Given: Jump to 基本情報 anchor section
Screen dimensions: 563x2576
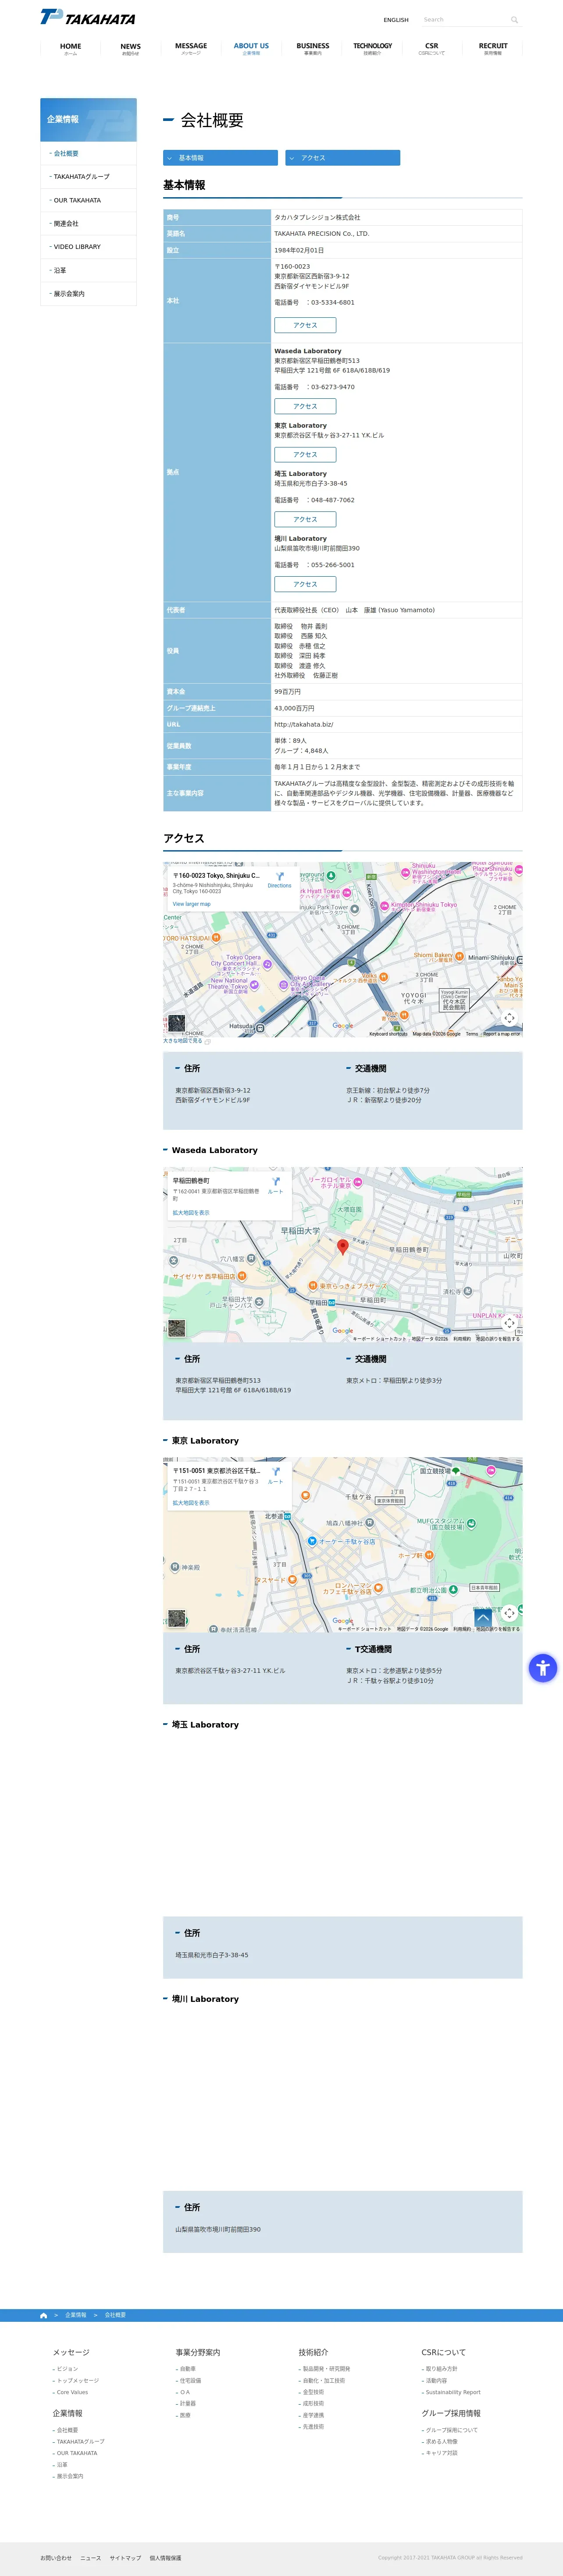Looking at the screenshot, I should tap(220, 158).
